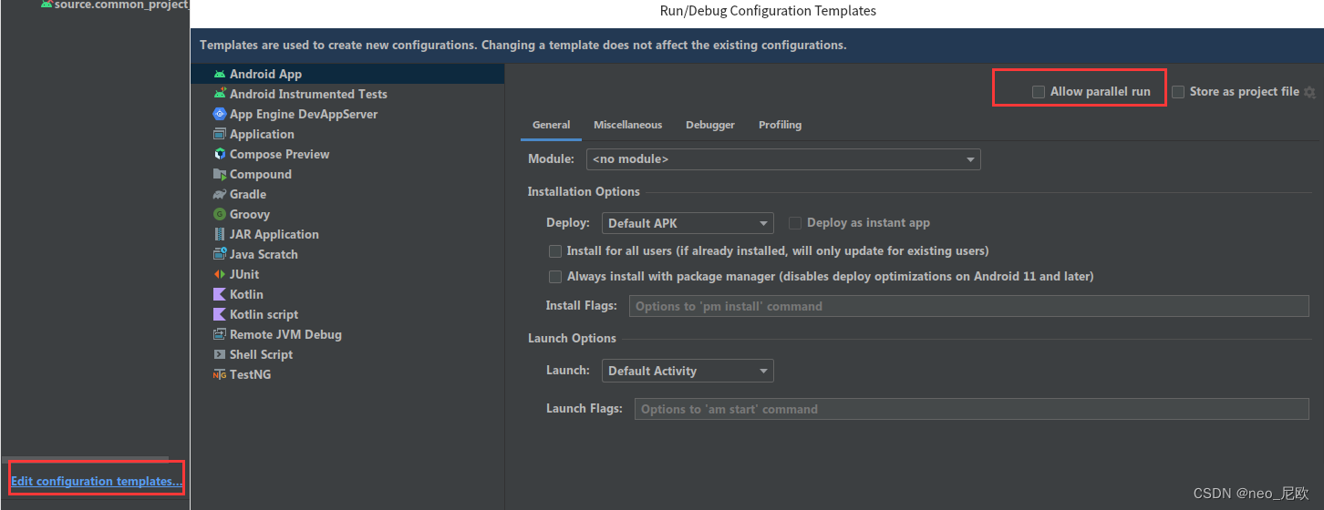Select JAR Application template

coord(347,234)
